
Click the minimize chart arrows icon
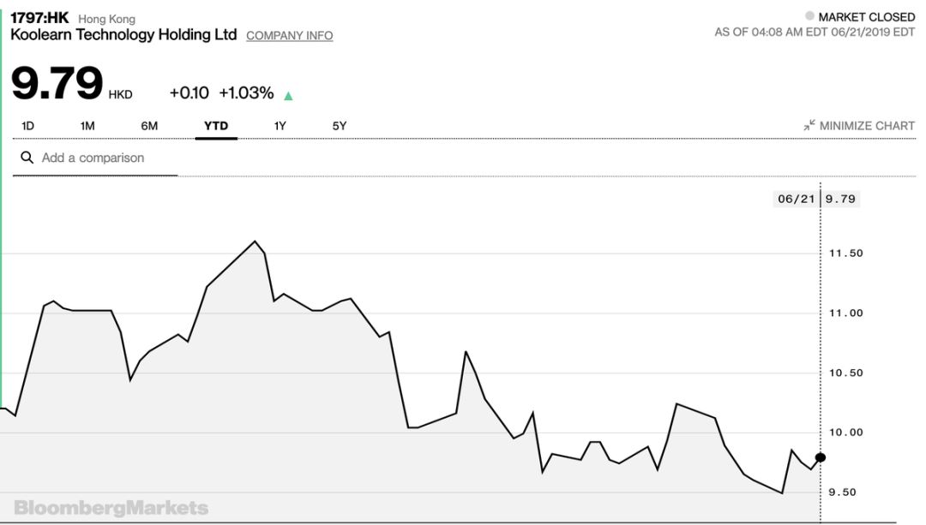pos(809,125)
